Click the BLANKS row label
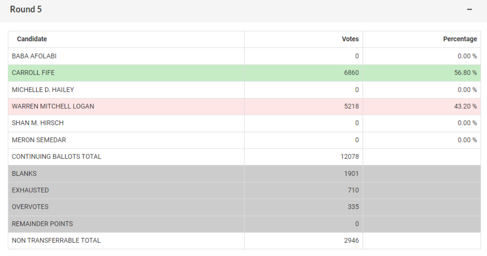This screenshot has height=256, width=487. pos(24,174)
